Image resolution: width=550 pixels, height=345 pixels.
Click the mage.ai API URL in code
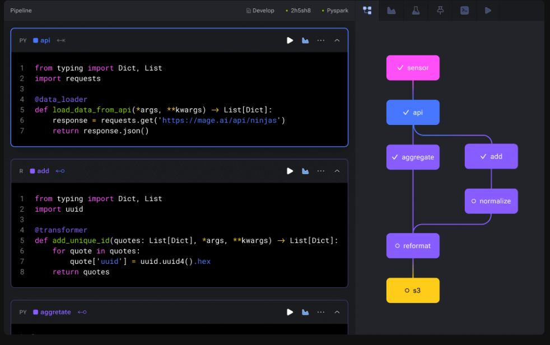click(220, 120)
